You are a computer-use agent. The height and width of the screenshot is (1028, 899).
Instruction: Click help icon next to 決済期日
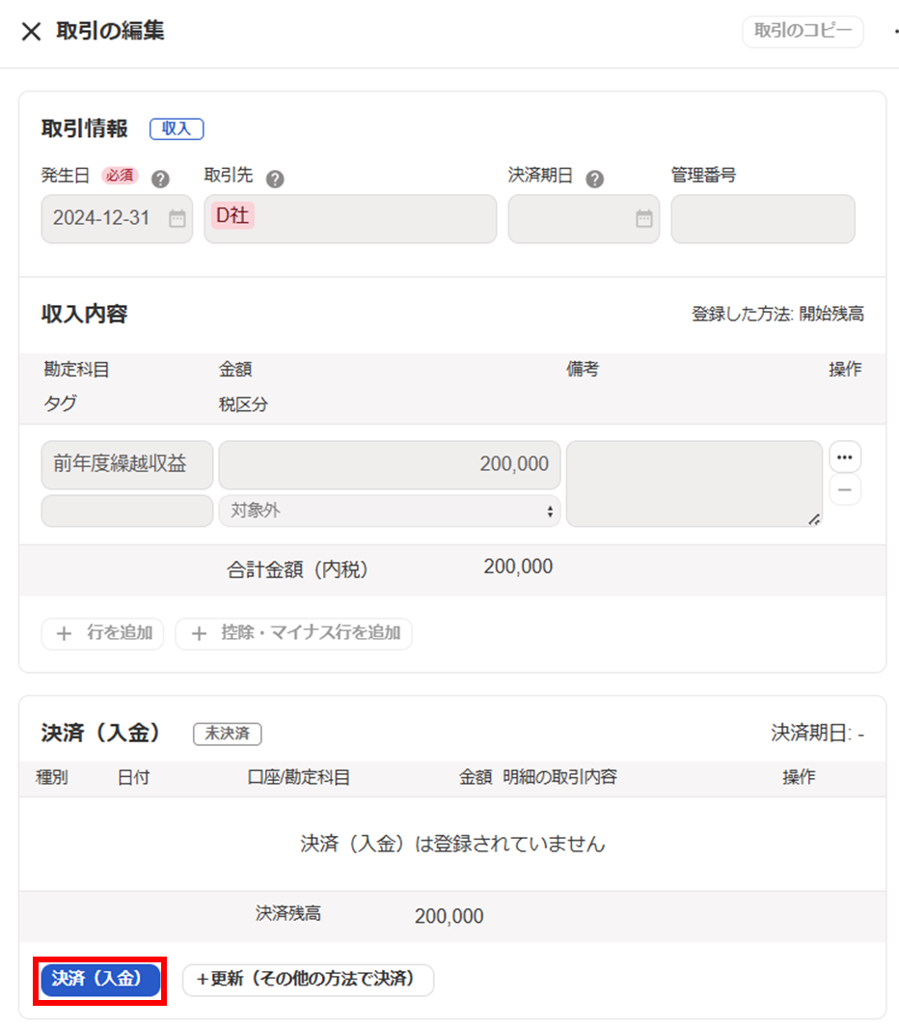click(595, 179)
